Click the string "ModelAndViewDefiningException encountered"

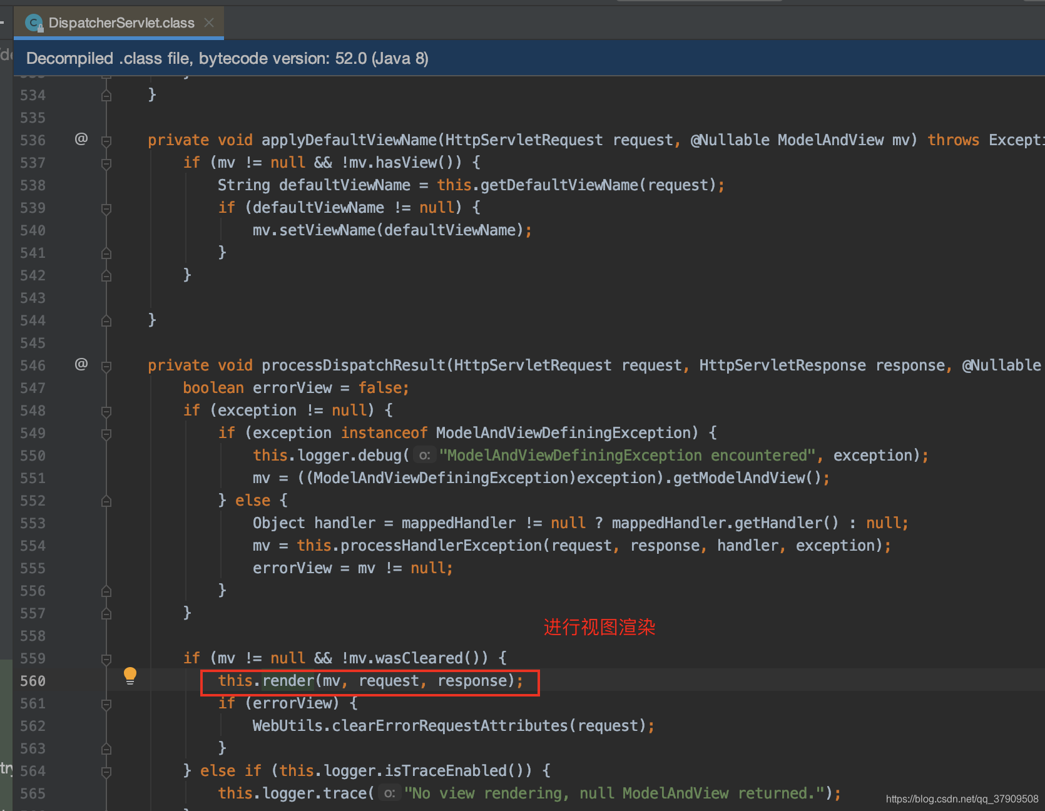pos(627,456)
